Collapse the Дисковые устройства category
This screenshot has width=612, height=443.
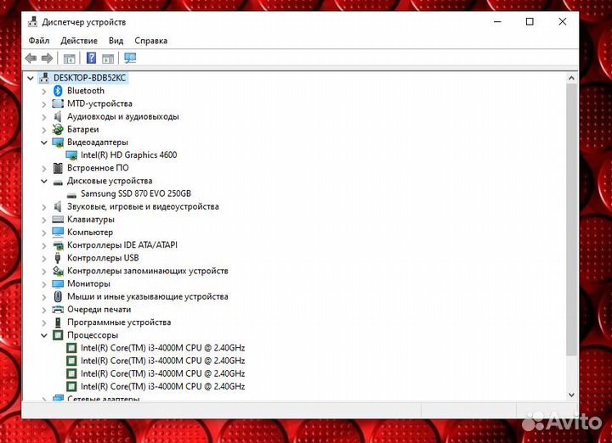44,181
